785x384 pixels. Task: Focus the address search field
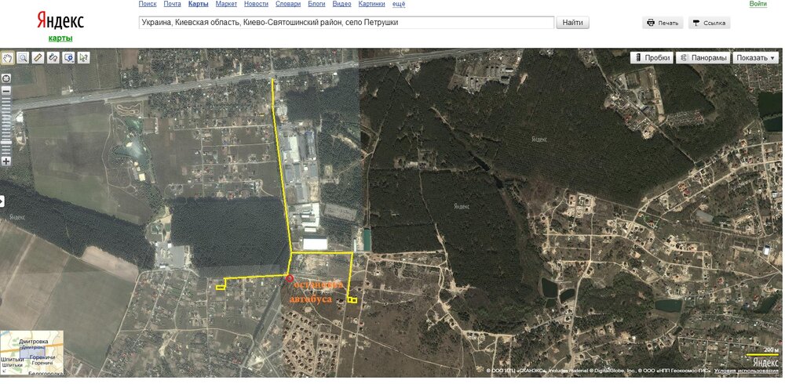tap(346, 23)
